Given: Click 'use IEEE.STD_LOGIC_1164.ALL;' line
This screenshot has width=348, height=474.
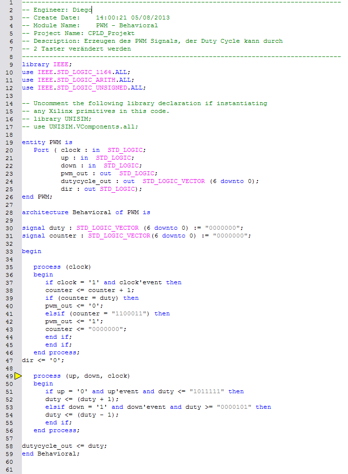Looking at the screenshot, I should pos(76,72).
